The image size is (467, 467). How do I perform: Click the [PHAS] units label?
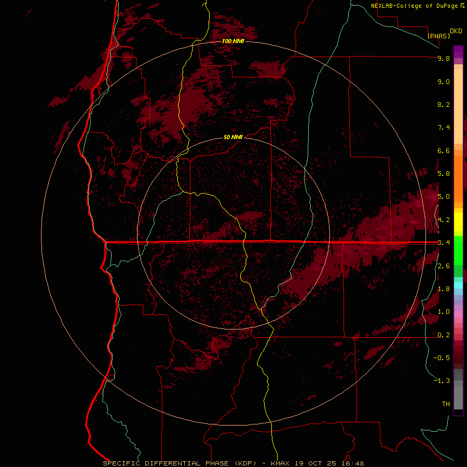pos(438,36)
